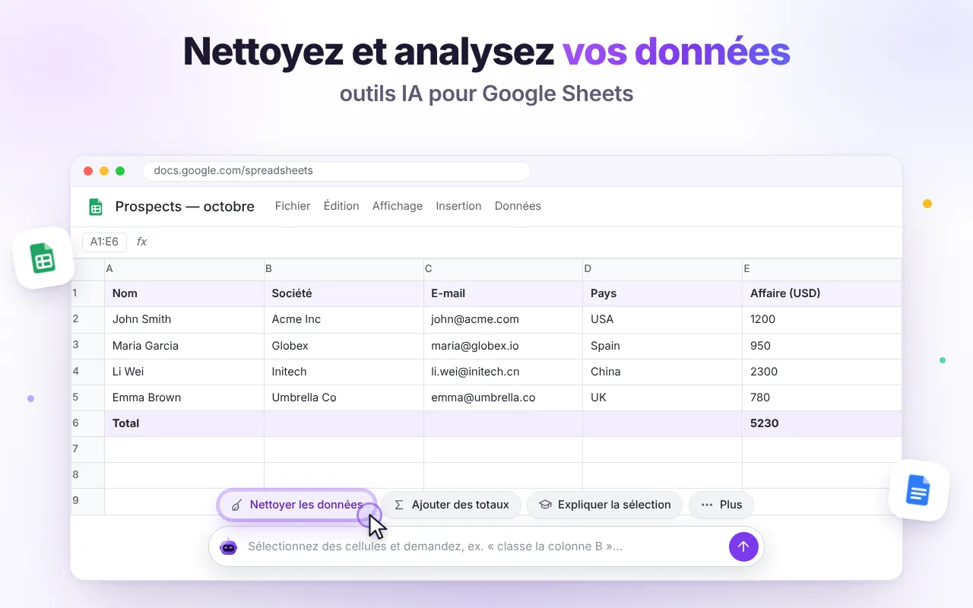The width and height of the screenshot is (973, 608).
Task: Select the Globex cell
Action: pos(344,346)
